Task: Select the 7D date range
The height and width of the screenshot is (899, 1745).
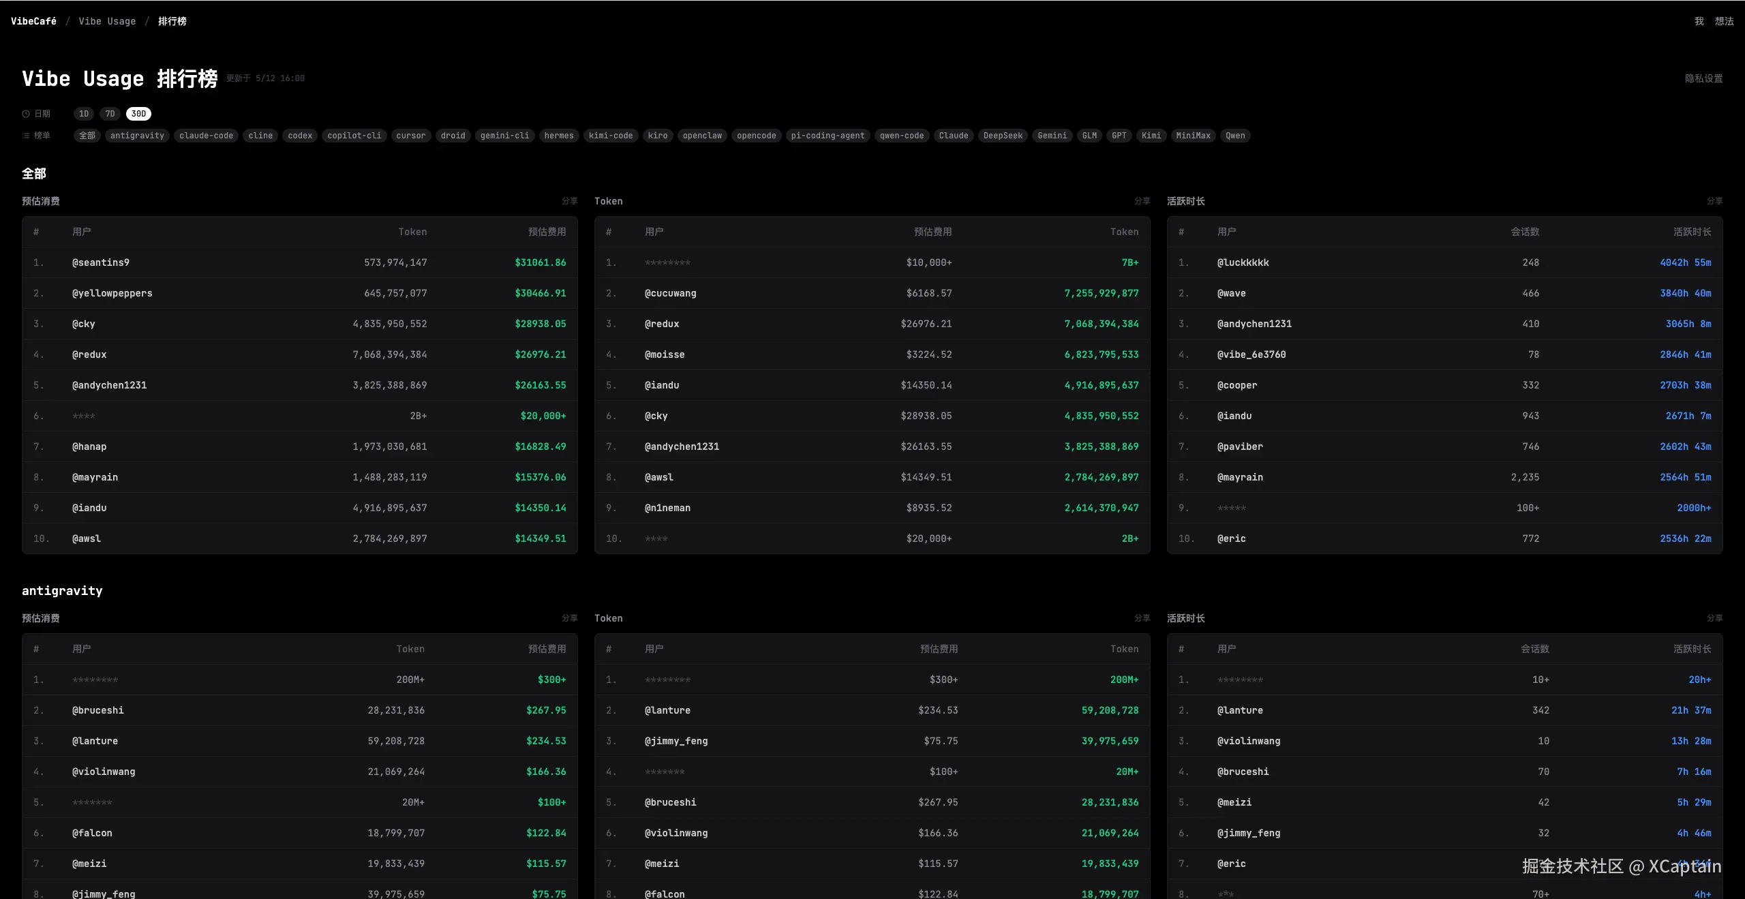Action: [110, 114]
